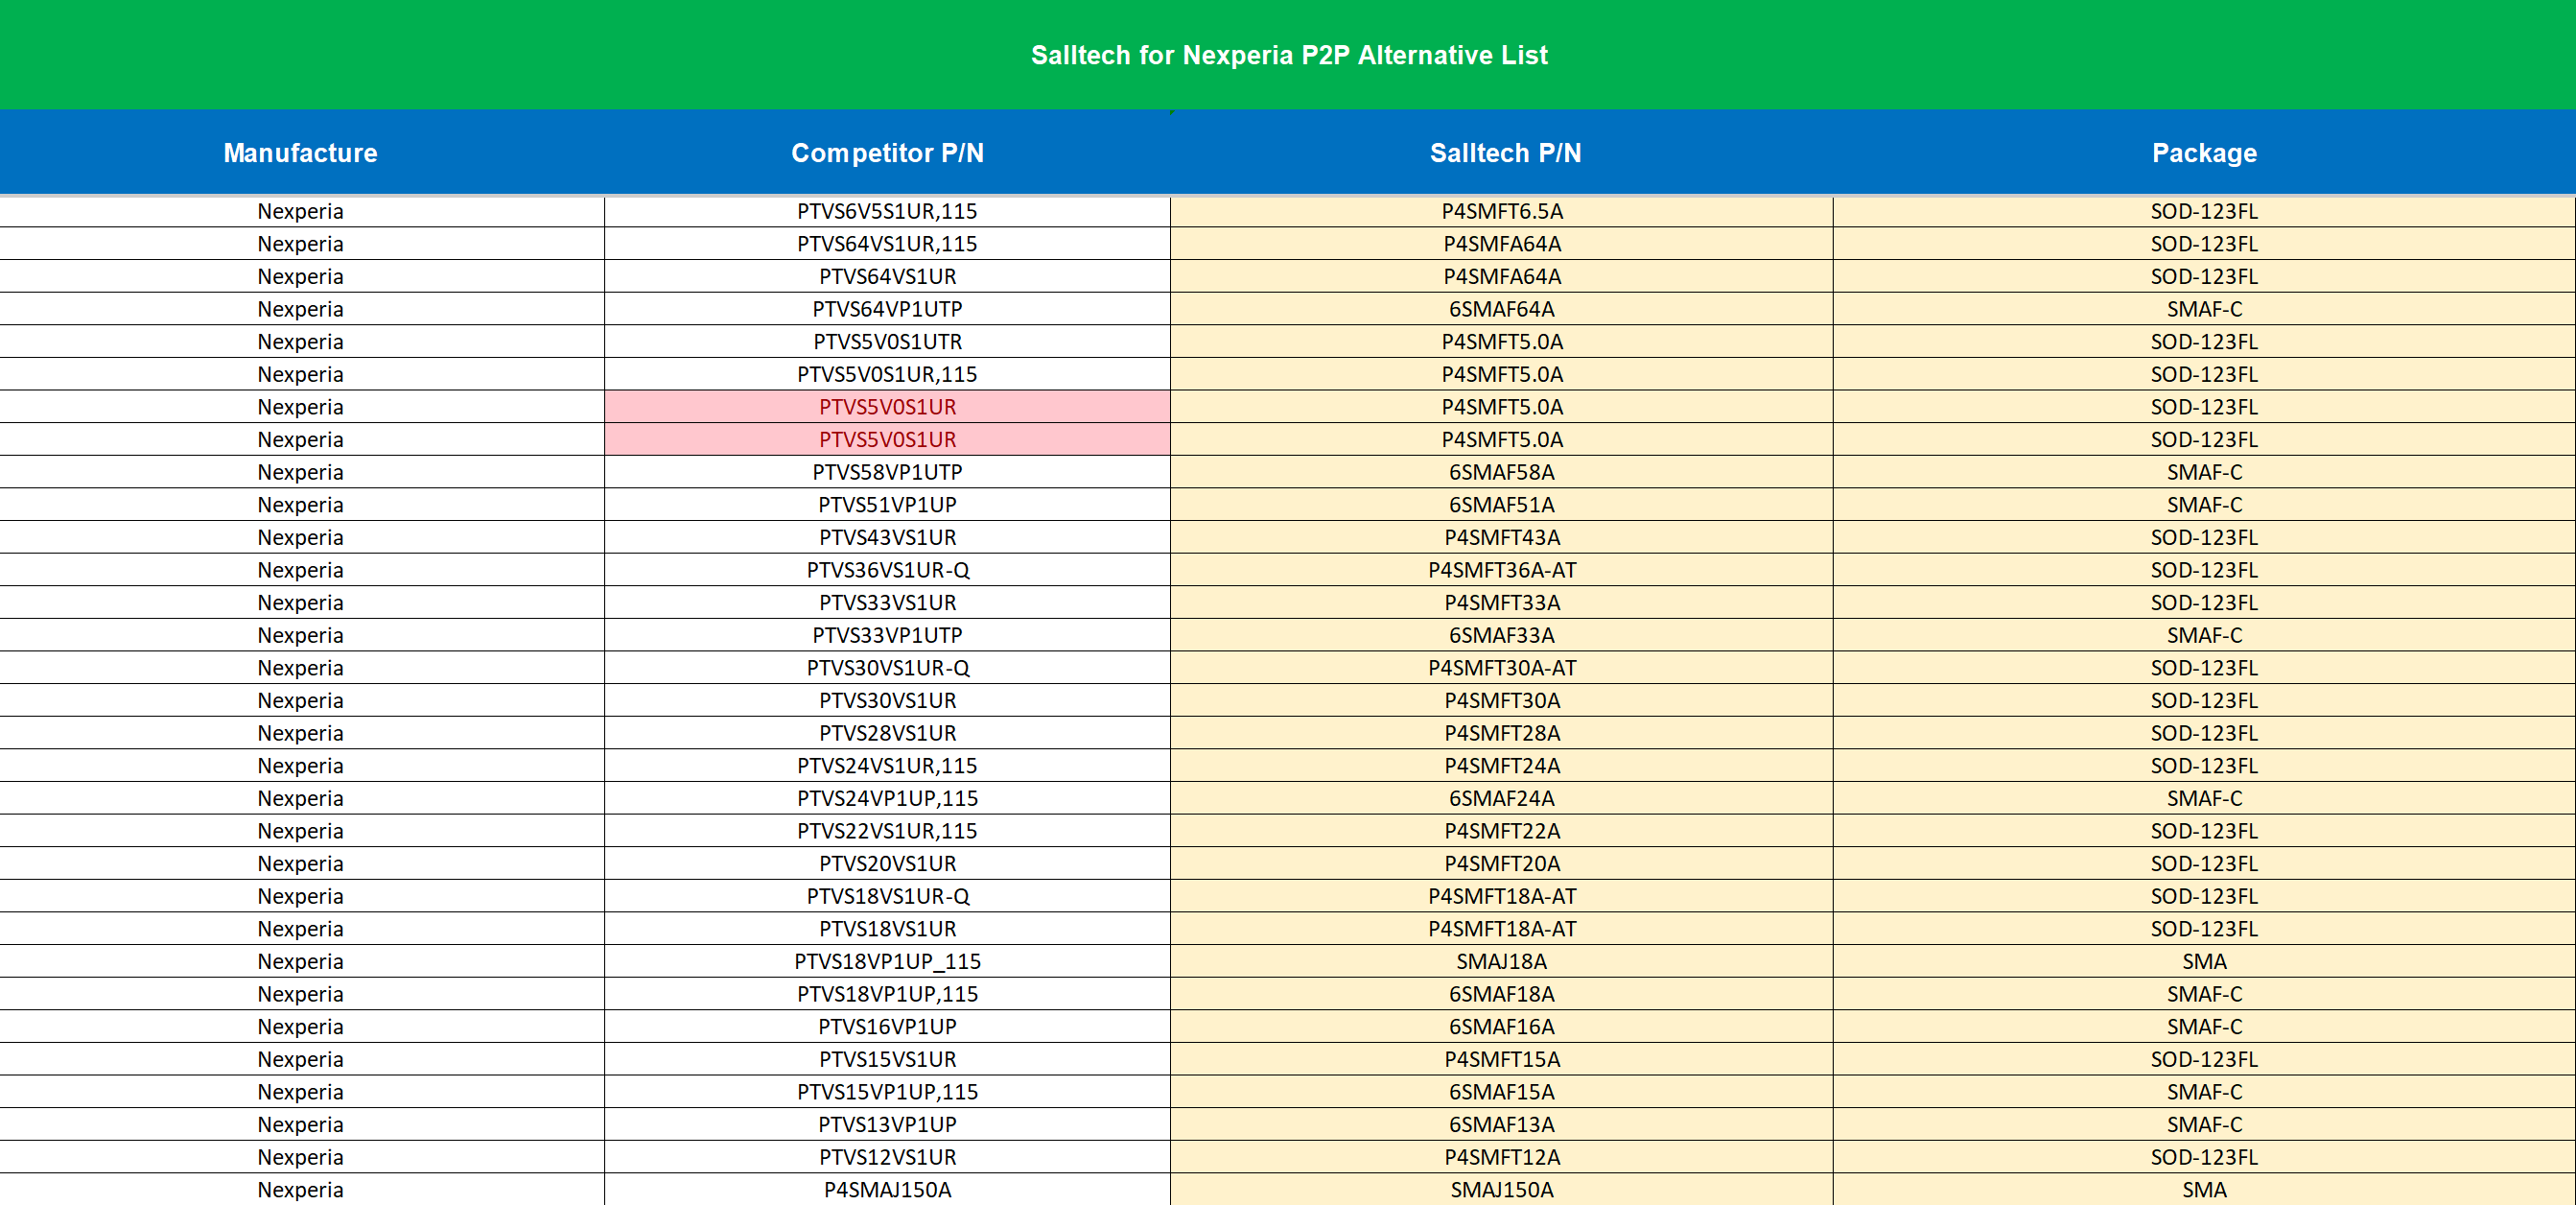
Task: Click the Competitor P/N column header
Action: point(887,153)
